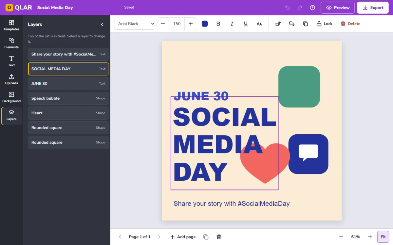393x245 pixels.
Task: Toggle uppercase text with the AA button
Action: coord(259,24)
